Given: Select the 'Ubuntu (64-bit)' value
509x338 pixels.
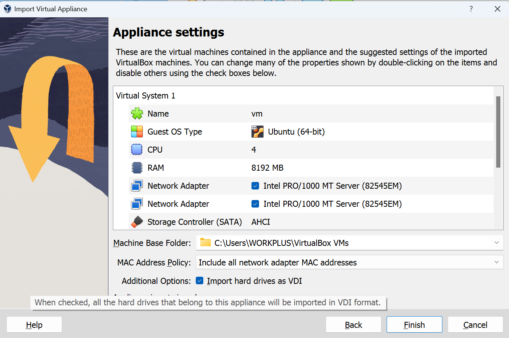Looking at the screenshot, I should (296, 132).
